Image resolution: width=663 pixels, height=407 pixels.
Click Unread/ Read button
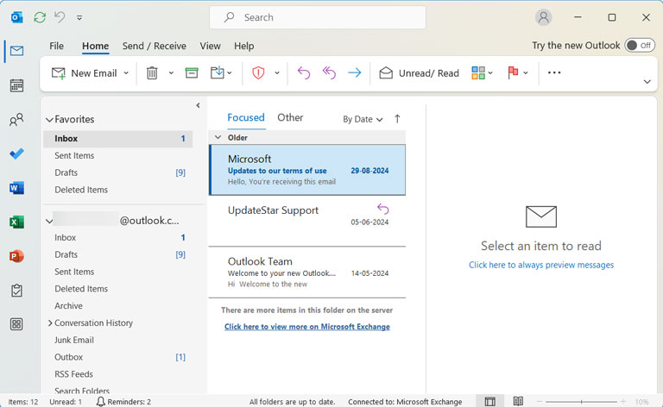tap(419, 73)
